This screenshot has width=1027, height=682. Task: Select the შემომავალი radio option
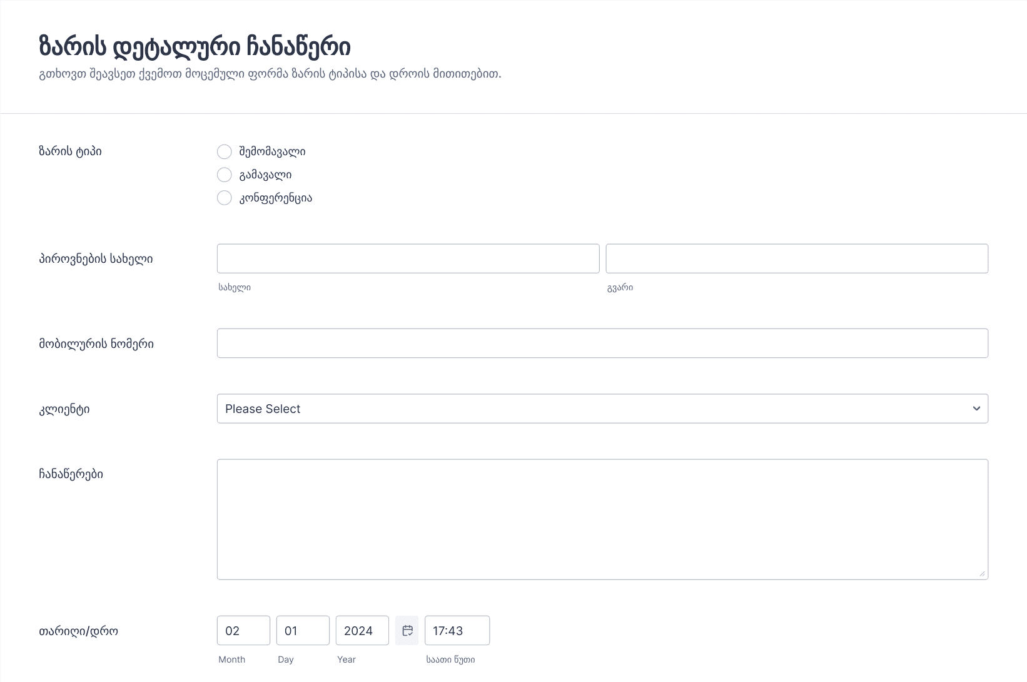tap(225, 152)
